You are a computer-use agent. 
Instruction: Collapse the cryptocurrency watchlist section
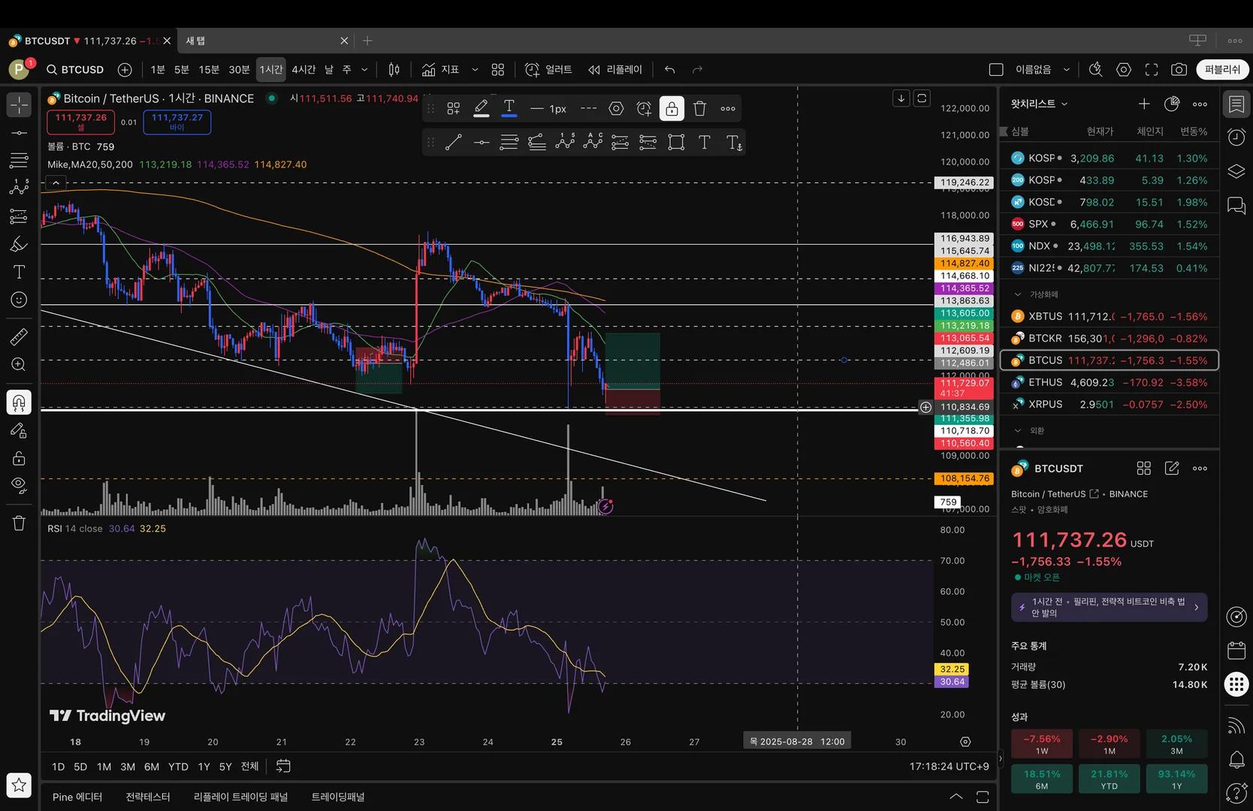1018,294
